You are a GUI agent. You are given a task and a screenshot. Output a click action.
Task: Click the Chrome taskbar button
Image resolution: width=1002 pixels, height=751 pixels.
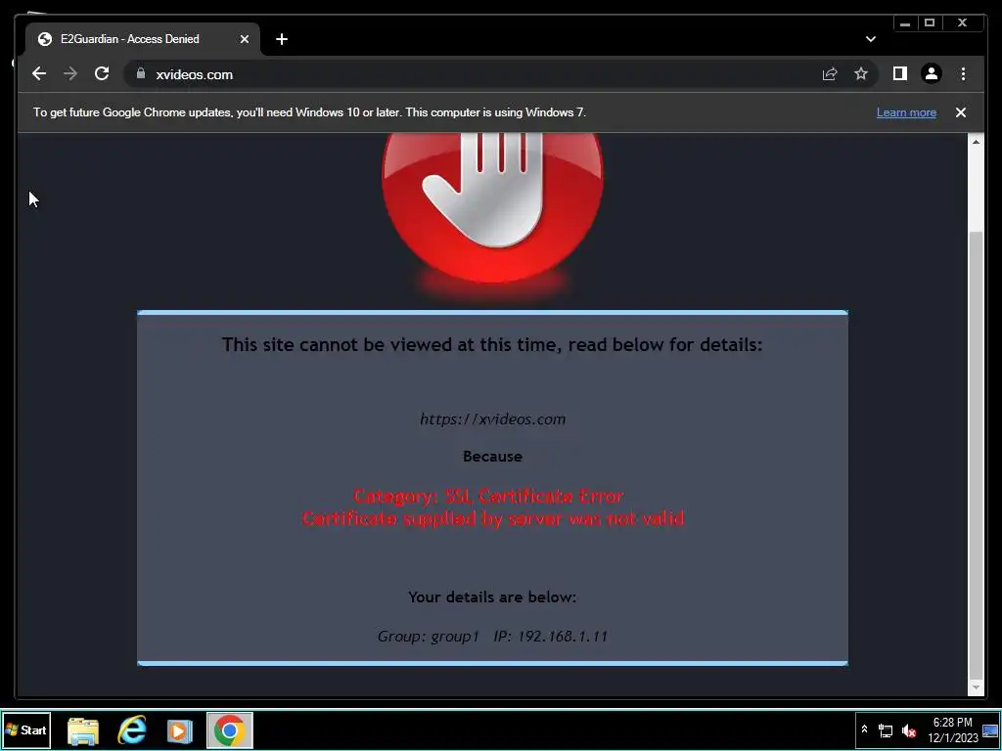point(230,729)
